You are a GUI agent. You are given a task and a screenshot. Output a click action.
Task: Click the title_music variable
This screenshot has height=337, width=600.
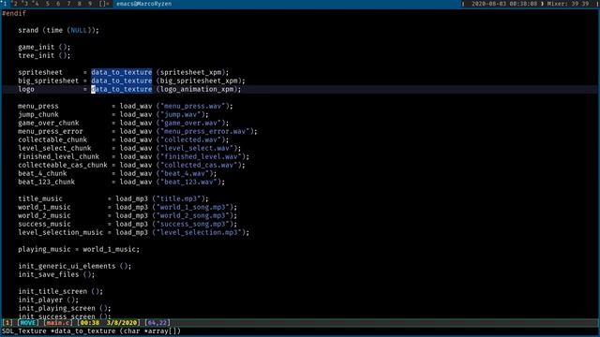pos(40,198)
